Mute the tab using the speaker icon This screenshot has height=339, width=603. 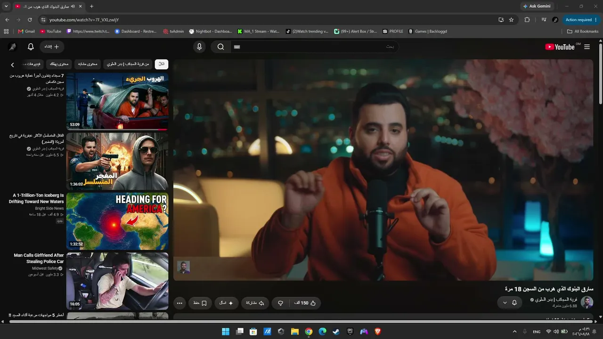tap(73, 7)
